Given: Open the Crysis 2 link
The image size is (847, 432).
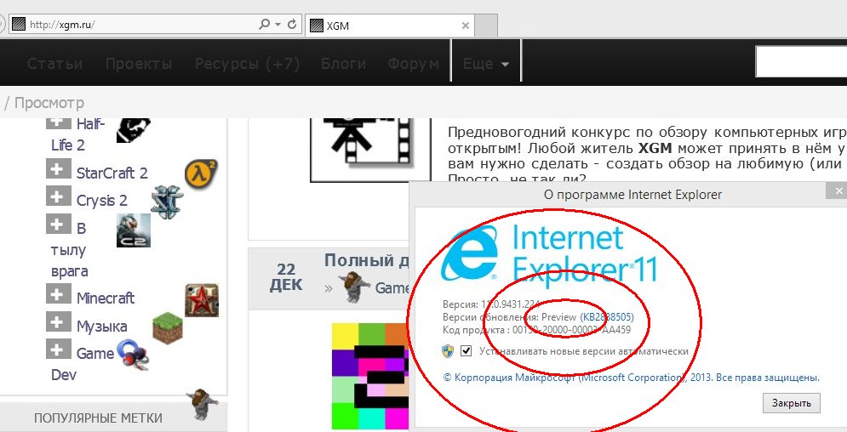Looking at the screenshot, I should 101,201.
